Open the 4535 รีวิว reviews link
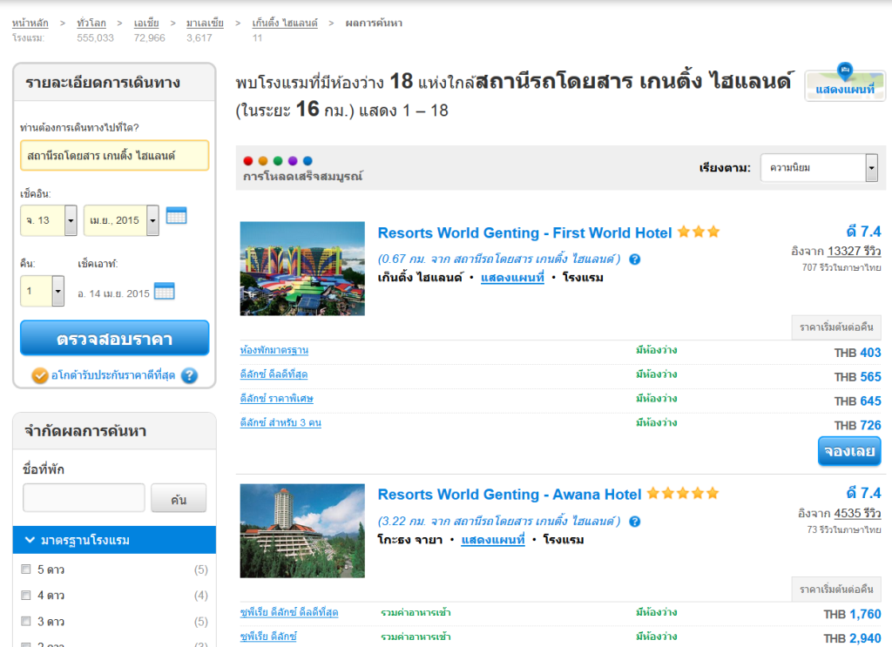892x647 pixels. tap(857, 514)
